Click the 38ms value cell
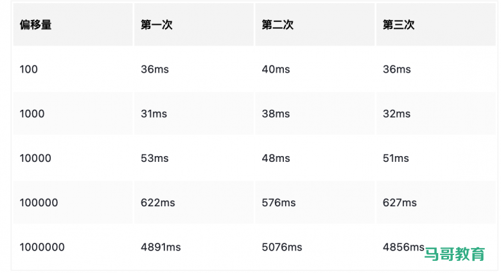 pos(276,114)
